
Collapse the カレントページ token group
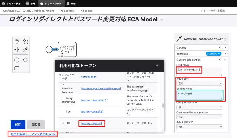60,75
